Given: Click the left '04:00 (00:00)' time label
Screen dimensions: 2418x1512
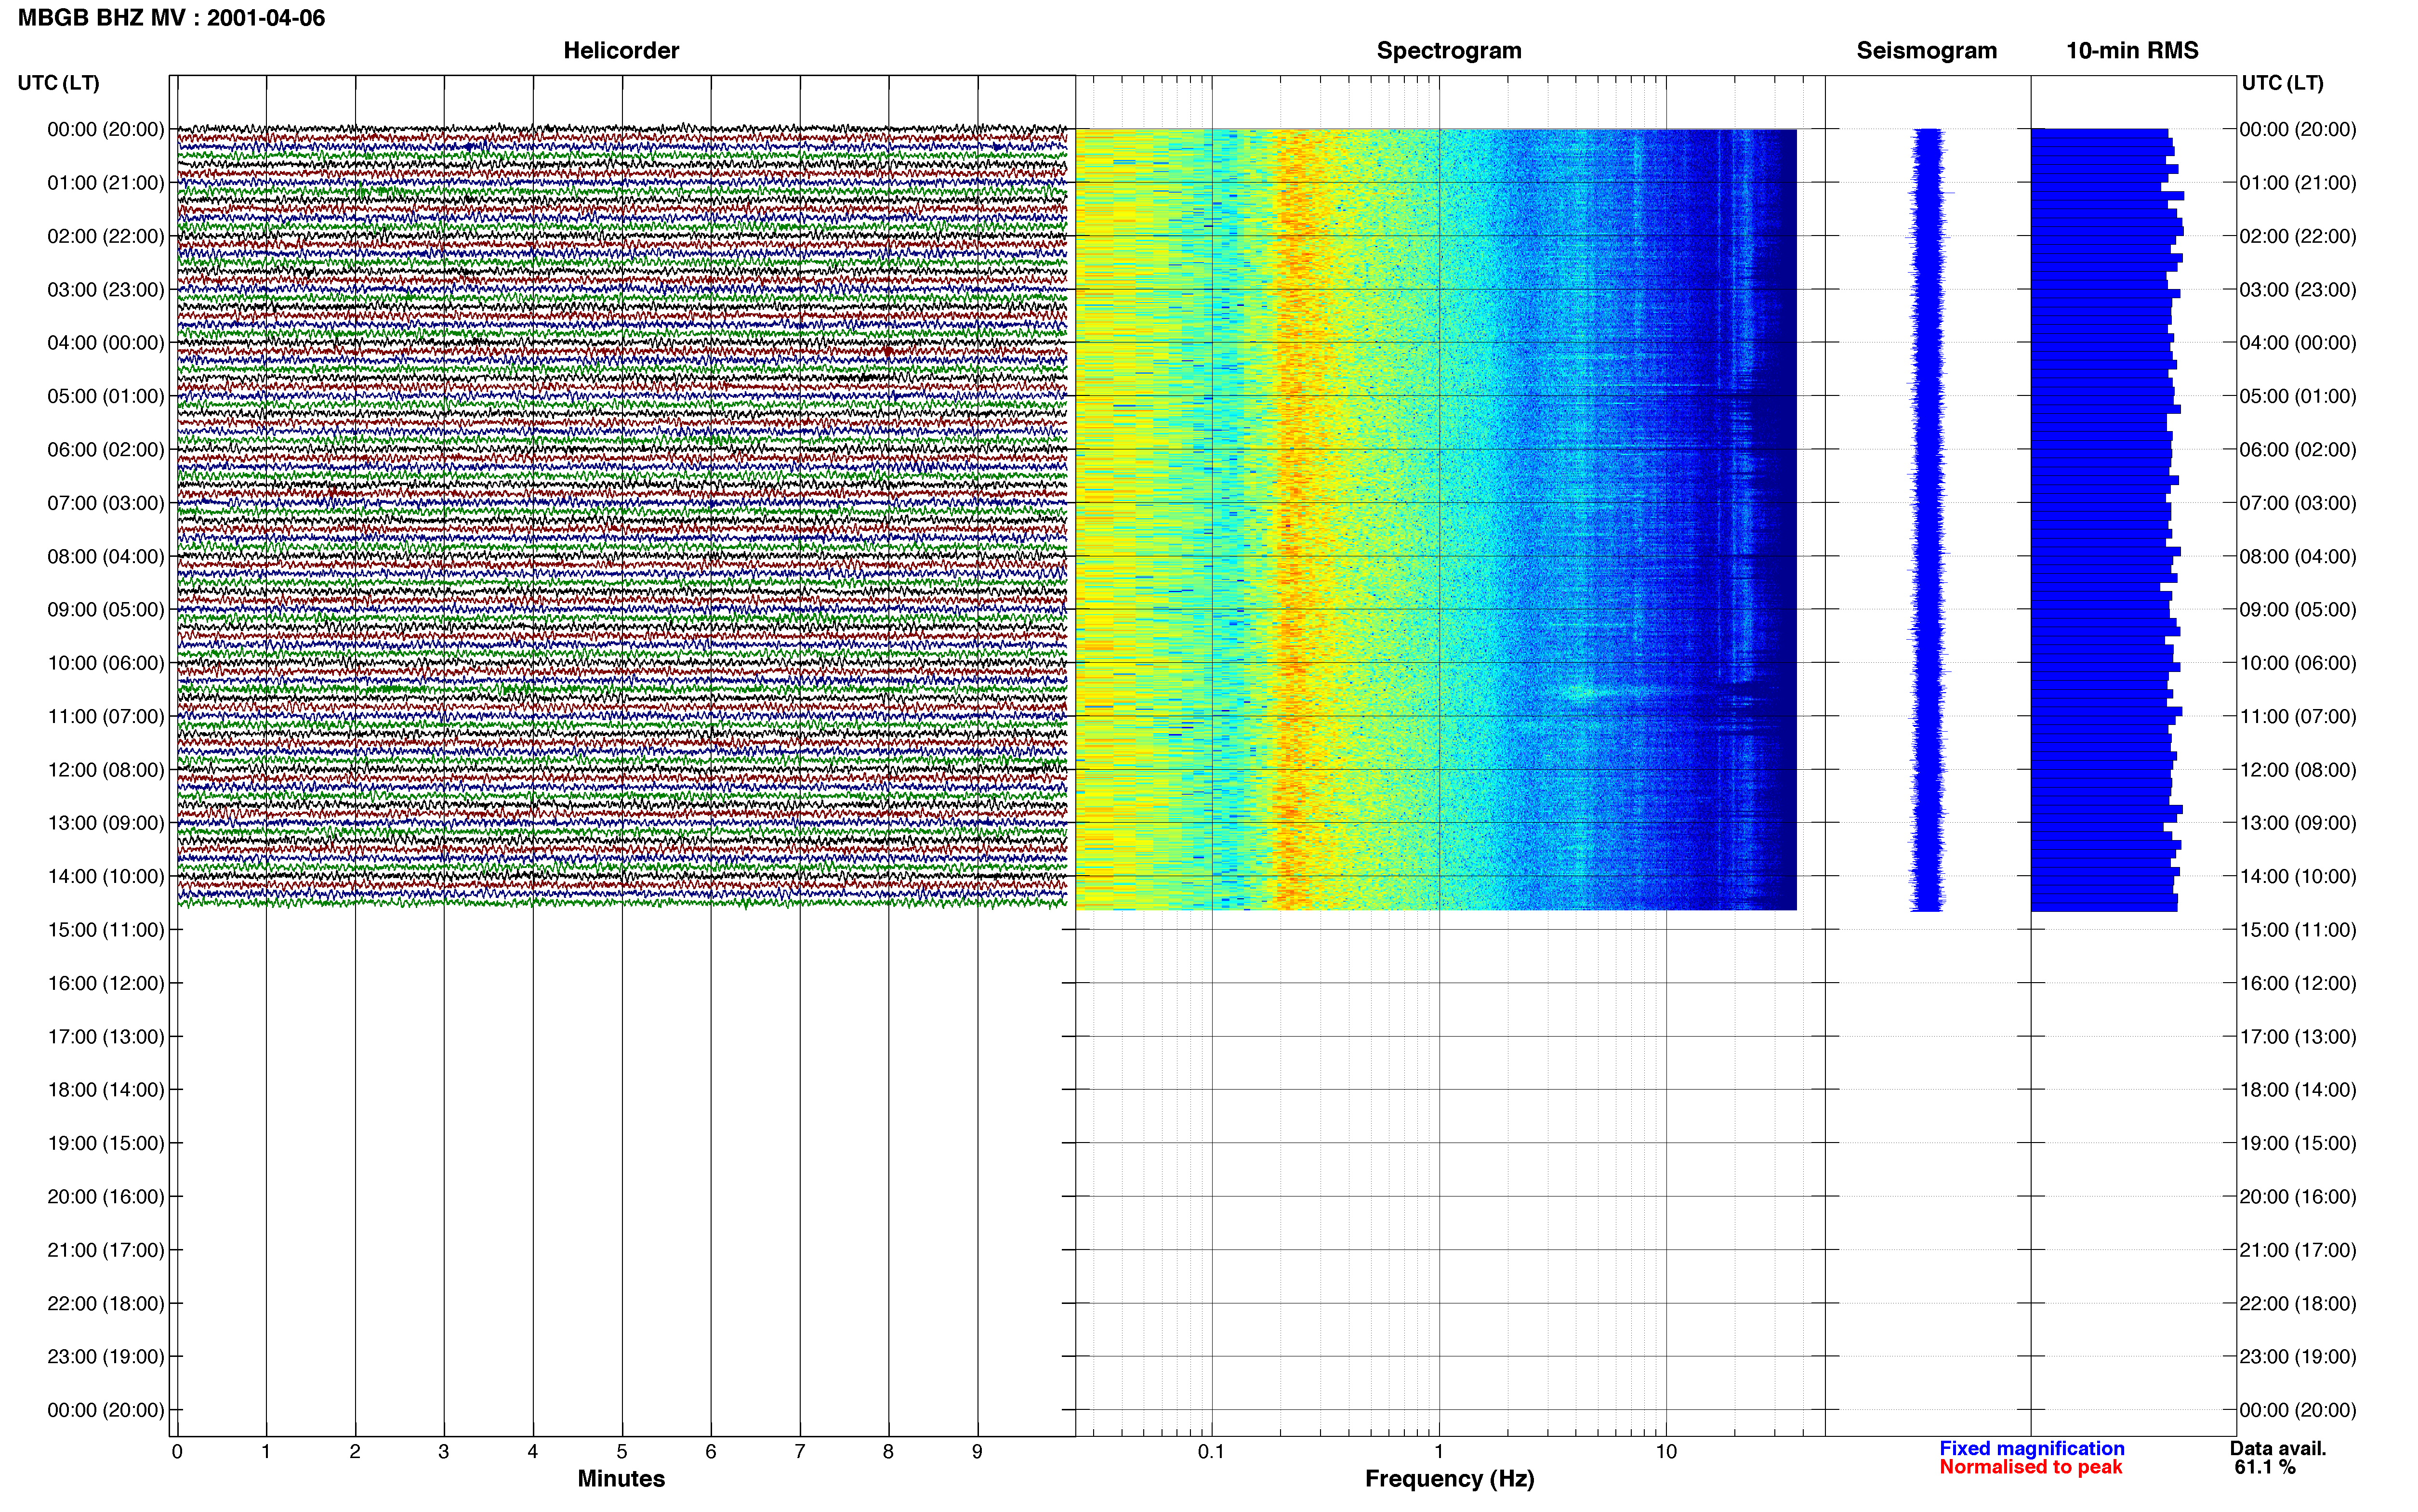Looking at the screenshot, I should [106, 343].
